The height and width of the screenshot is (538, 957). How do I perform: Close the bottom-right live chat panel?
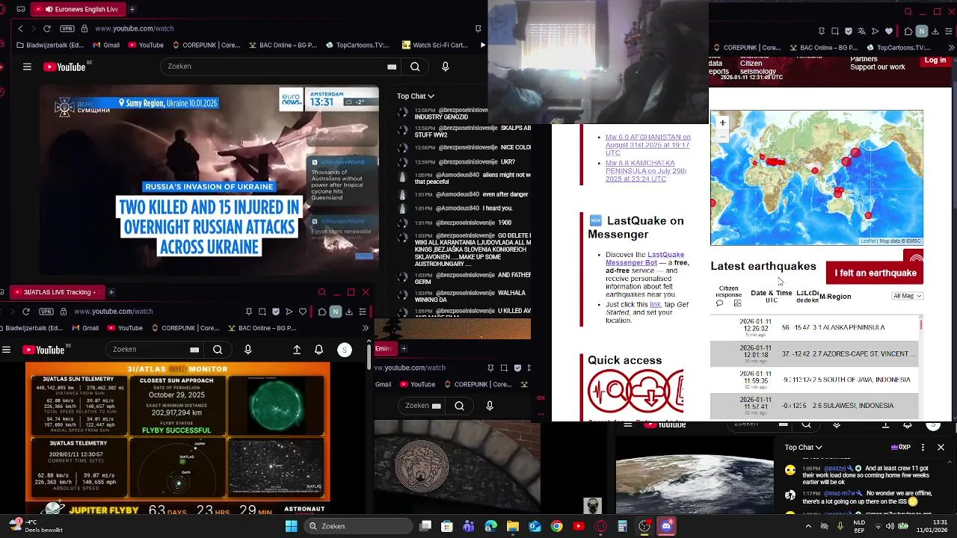pos(941,447)
